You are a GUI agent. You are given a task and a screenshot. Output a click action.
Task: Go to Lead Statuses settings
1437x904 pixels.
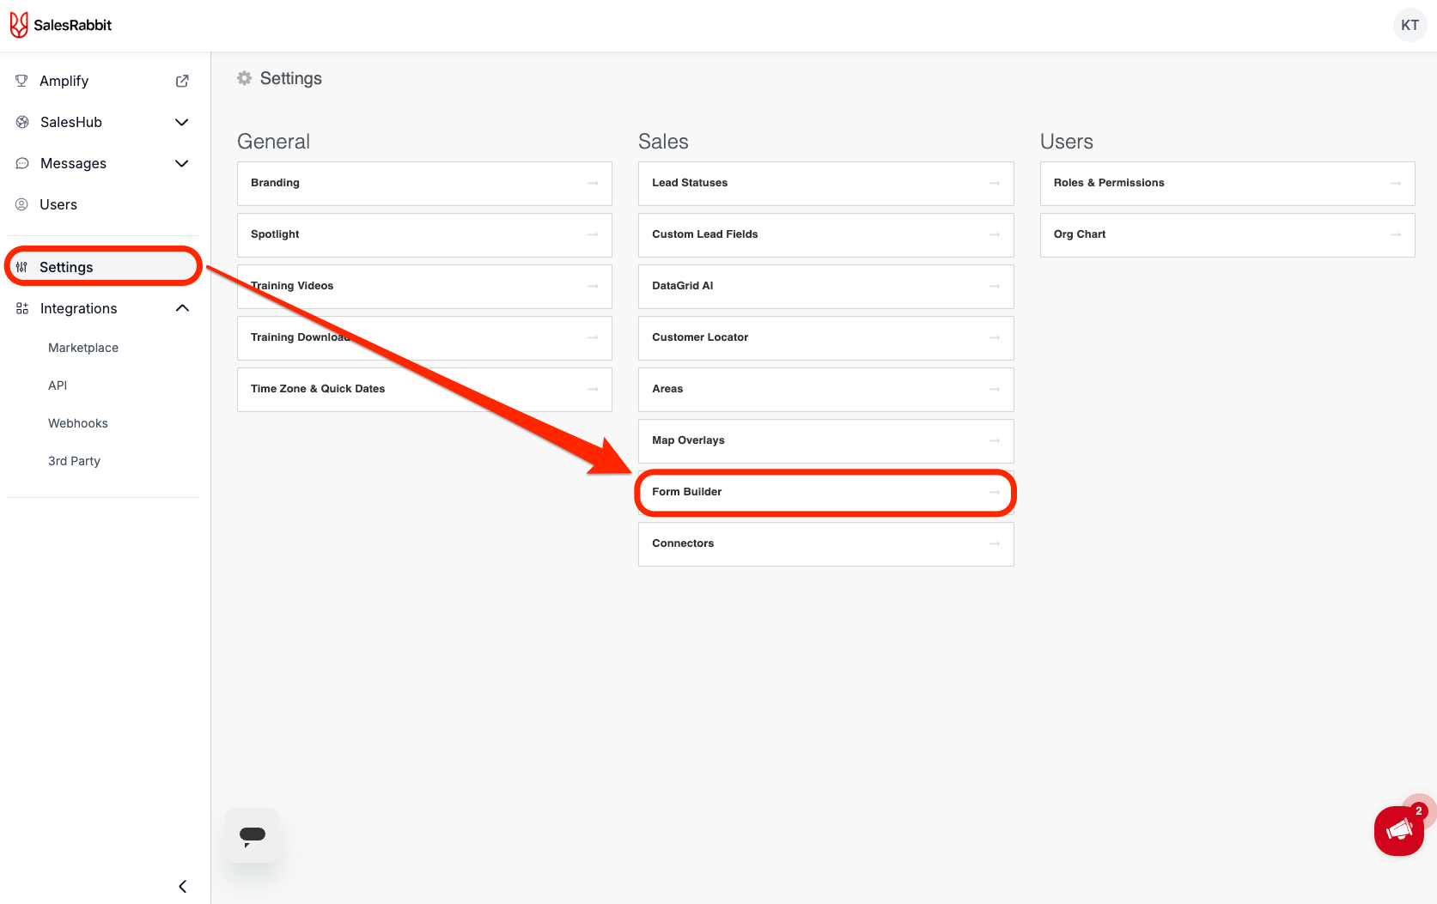tap(825, 183)
